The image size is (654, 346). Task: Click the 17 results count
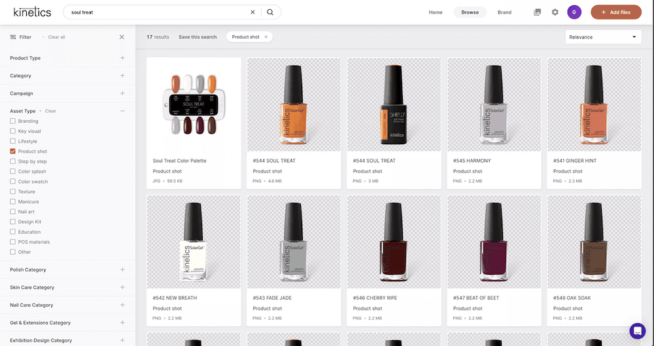click(x=158, y=37)
